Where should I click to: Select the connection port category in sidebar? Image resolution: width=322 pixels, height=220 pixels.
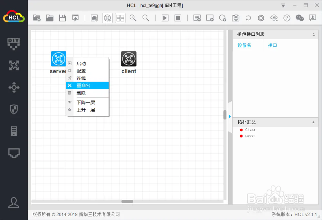point(14,153)
